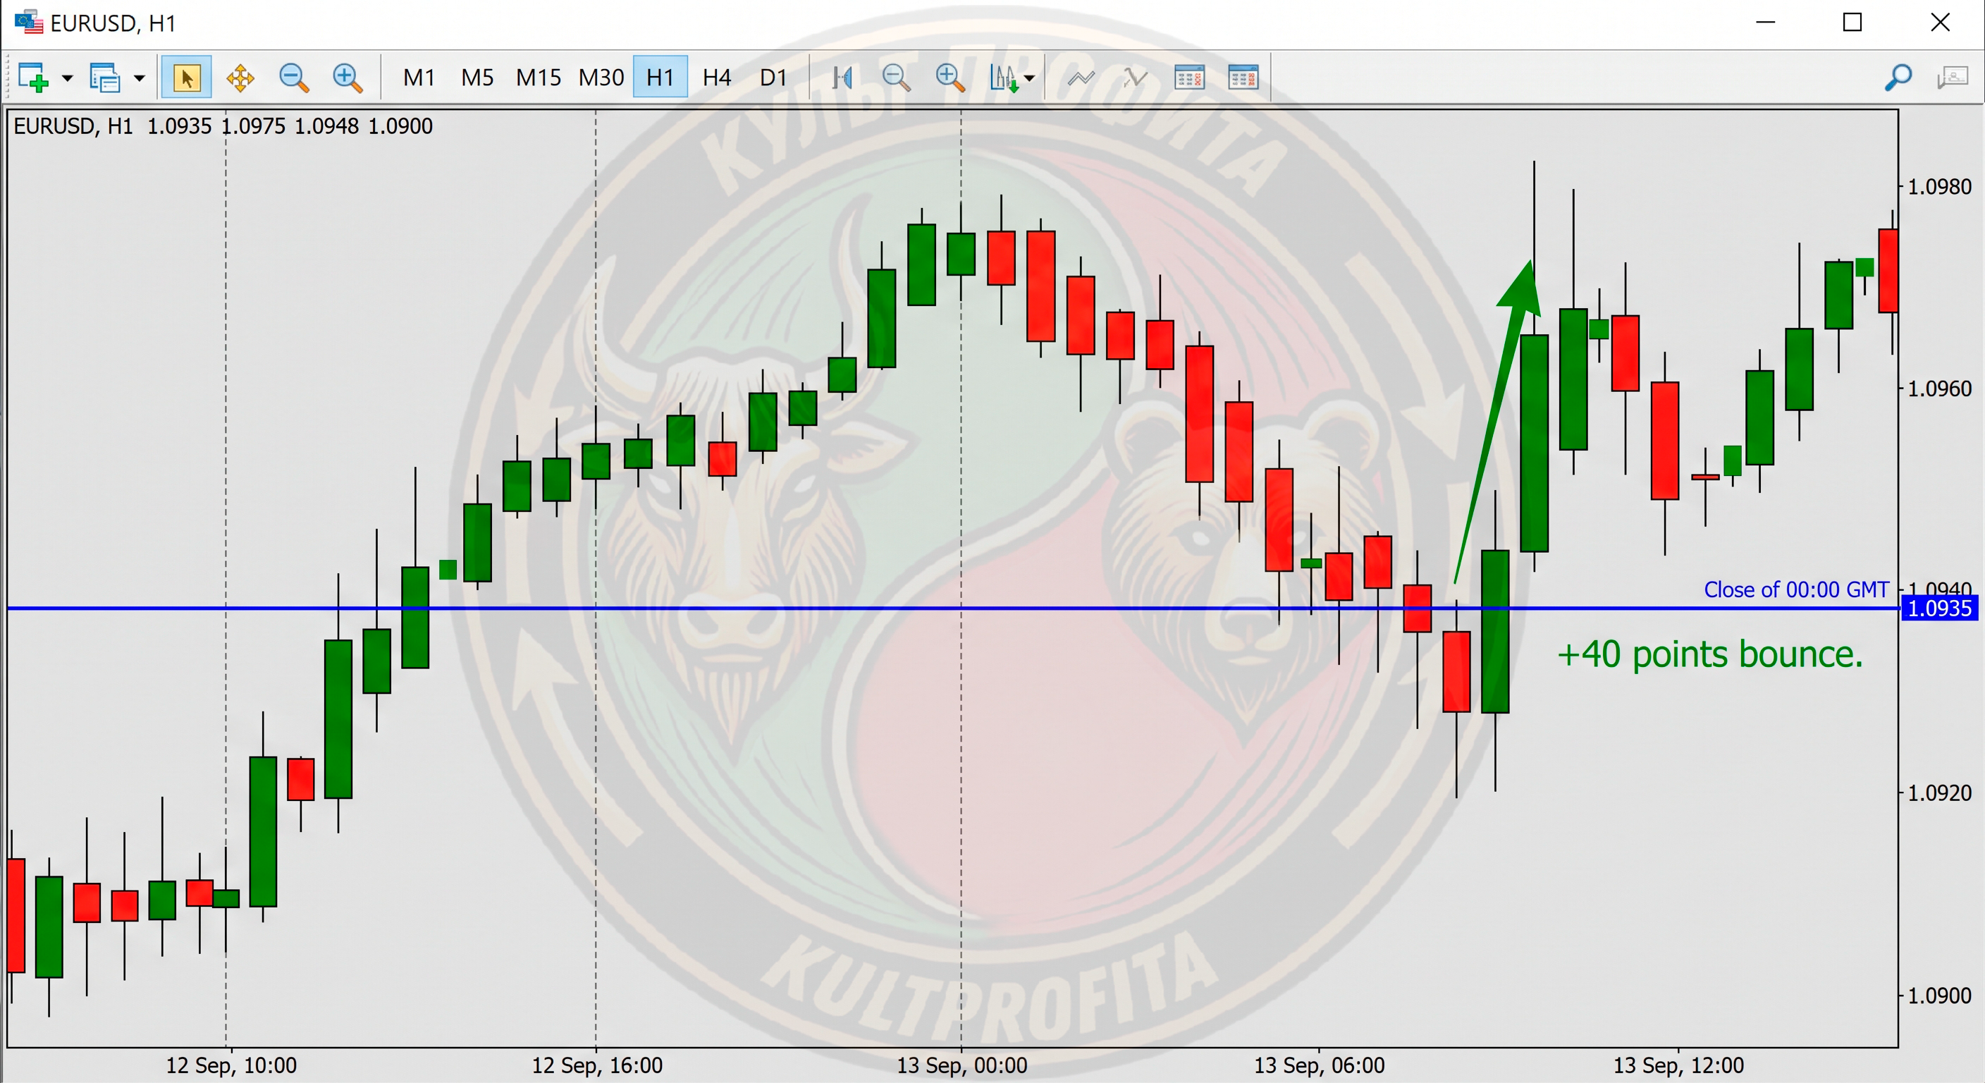Open search with the blue magnifier
Viewport: 1985px width, 1083px height.
pyautogui.click(x=1898, y=77)
